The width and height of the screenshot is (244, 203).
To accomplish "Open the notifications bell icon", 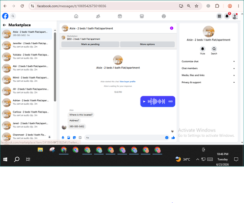I will point(227,16).
